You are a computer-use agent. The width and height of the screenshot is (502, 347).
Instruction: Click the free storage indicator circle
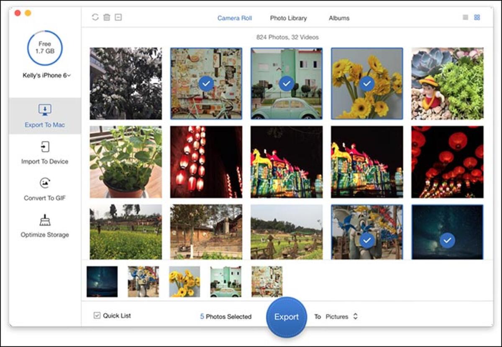(x=45, y=48)
